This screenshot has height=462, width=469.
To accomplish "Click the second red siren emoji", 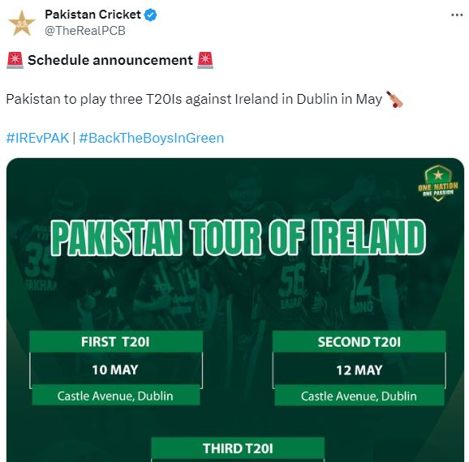I will click(205, 60).
